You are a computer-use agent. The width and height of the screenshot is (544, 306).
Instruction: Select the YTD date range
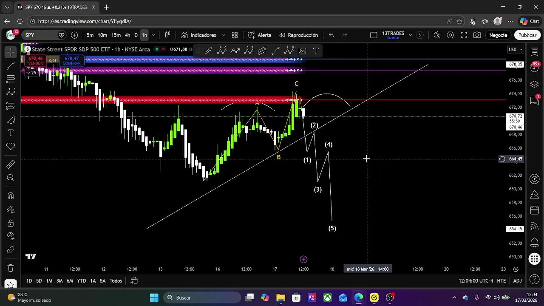tap(81, 281)
